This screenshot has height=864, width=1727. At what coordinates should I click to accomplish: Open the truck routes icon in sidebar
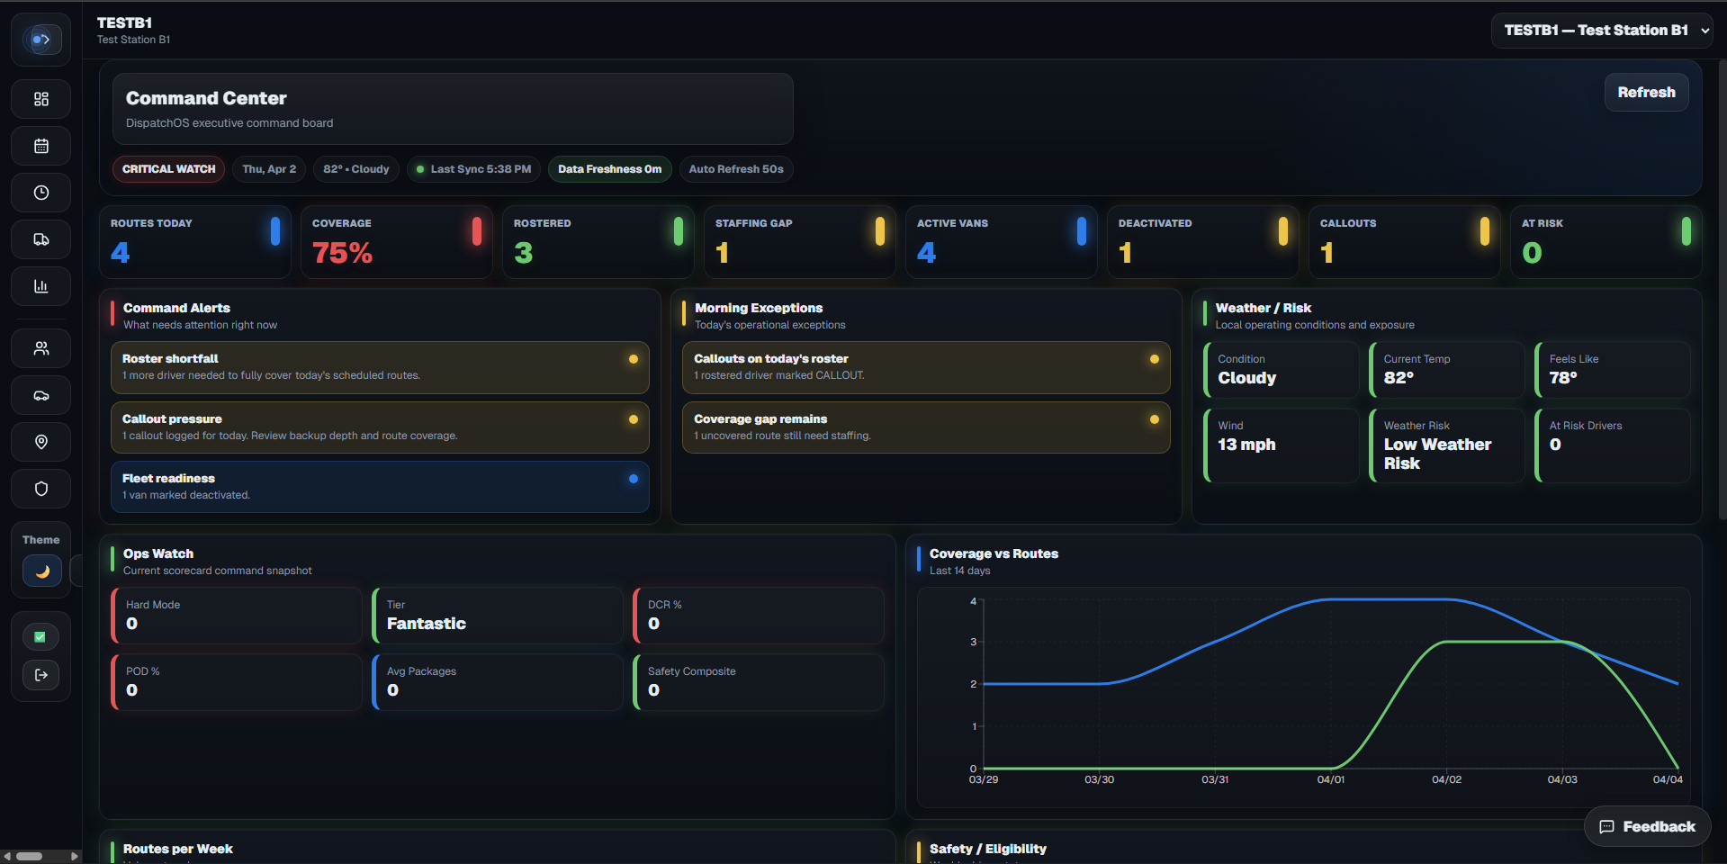tap(41, 239)
